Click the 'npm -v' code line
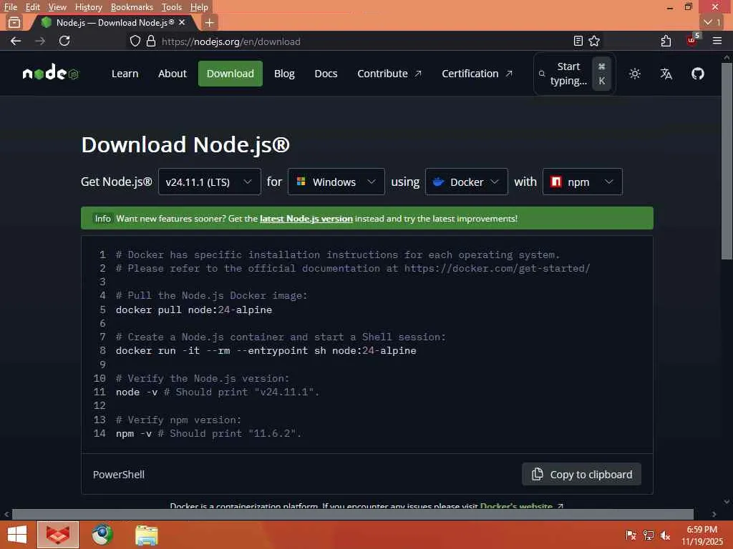The width and height of the screenshot is (733, 549). [208, 434]
